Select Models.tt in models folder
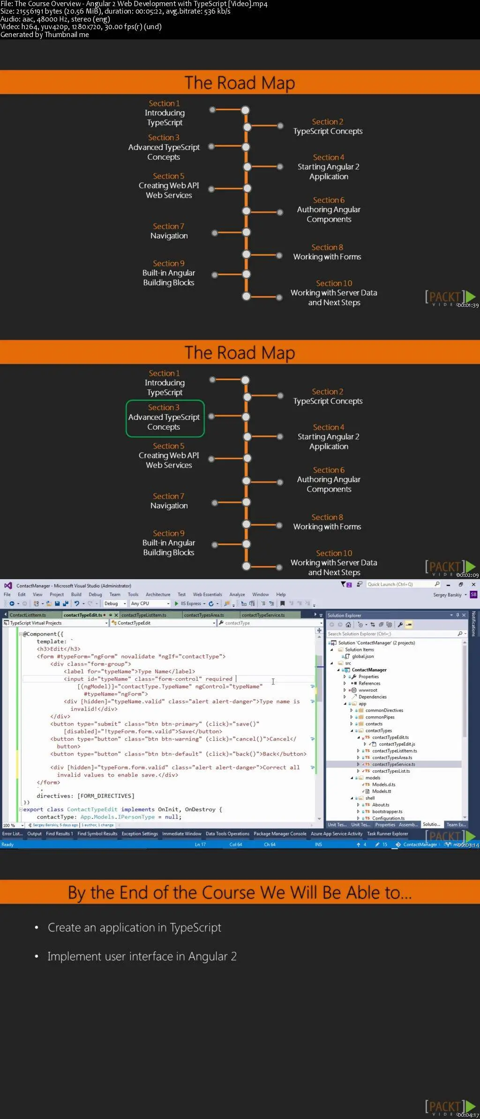 [381, 791]
